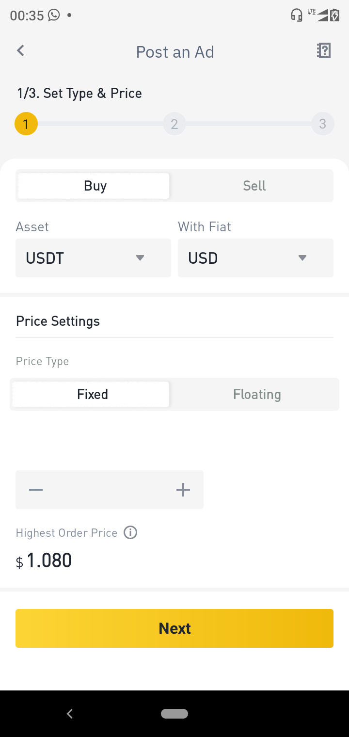Tap the headphones status bar icon
The width and height of the screenshot is (349, 737).
tap(296, 15)
